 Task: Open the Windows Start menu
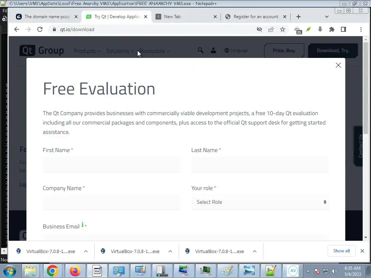click(x=9, y=271)
